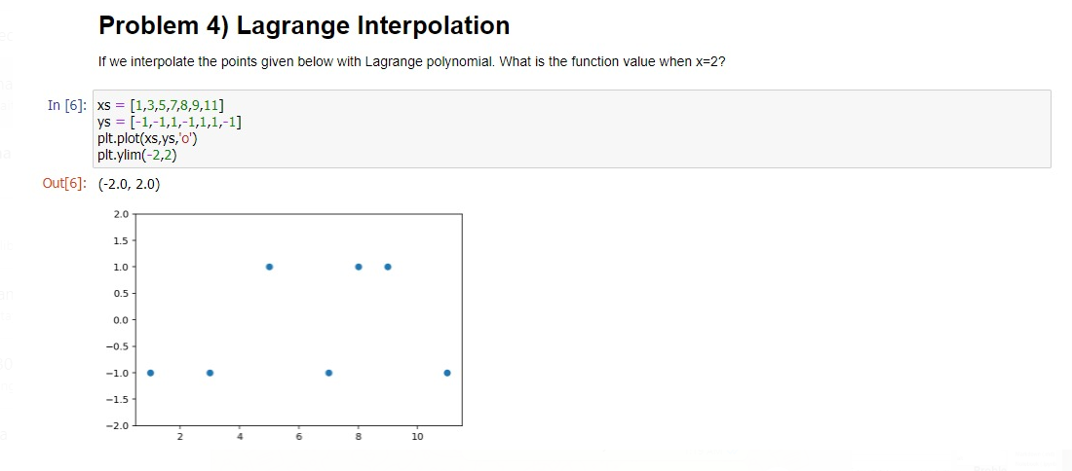The height and width of the screenshot is (471, 1072).
Task: Click the data point at x=1
Action: click(150, 373)
